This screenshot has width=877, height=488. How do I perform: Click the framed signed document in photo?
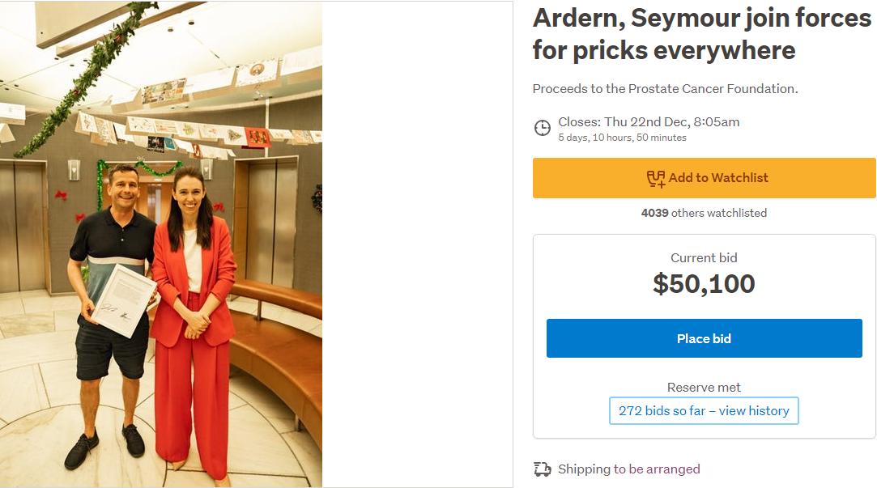122,299
